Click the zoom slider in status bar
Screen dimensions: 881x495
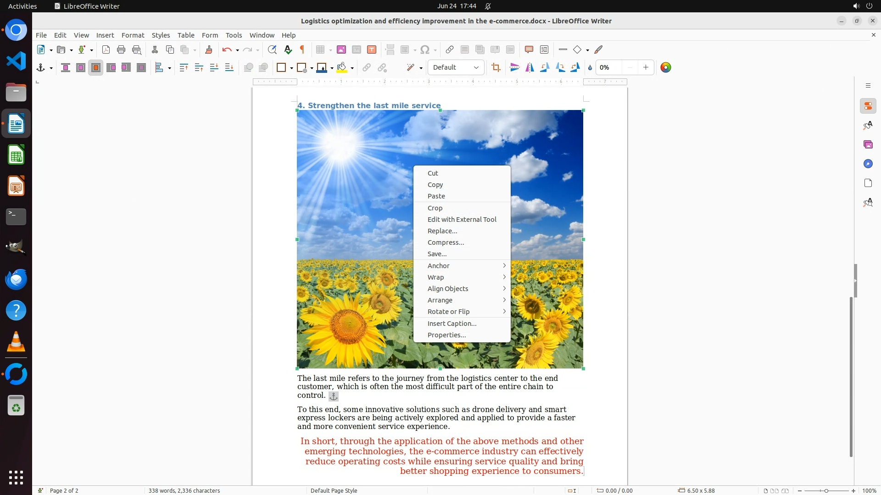click(x=826, y=490)
